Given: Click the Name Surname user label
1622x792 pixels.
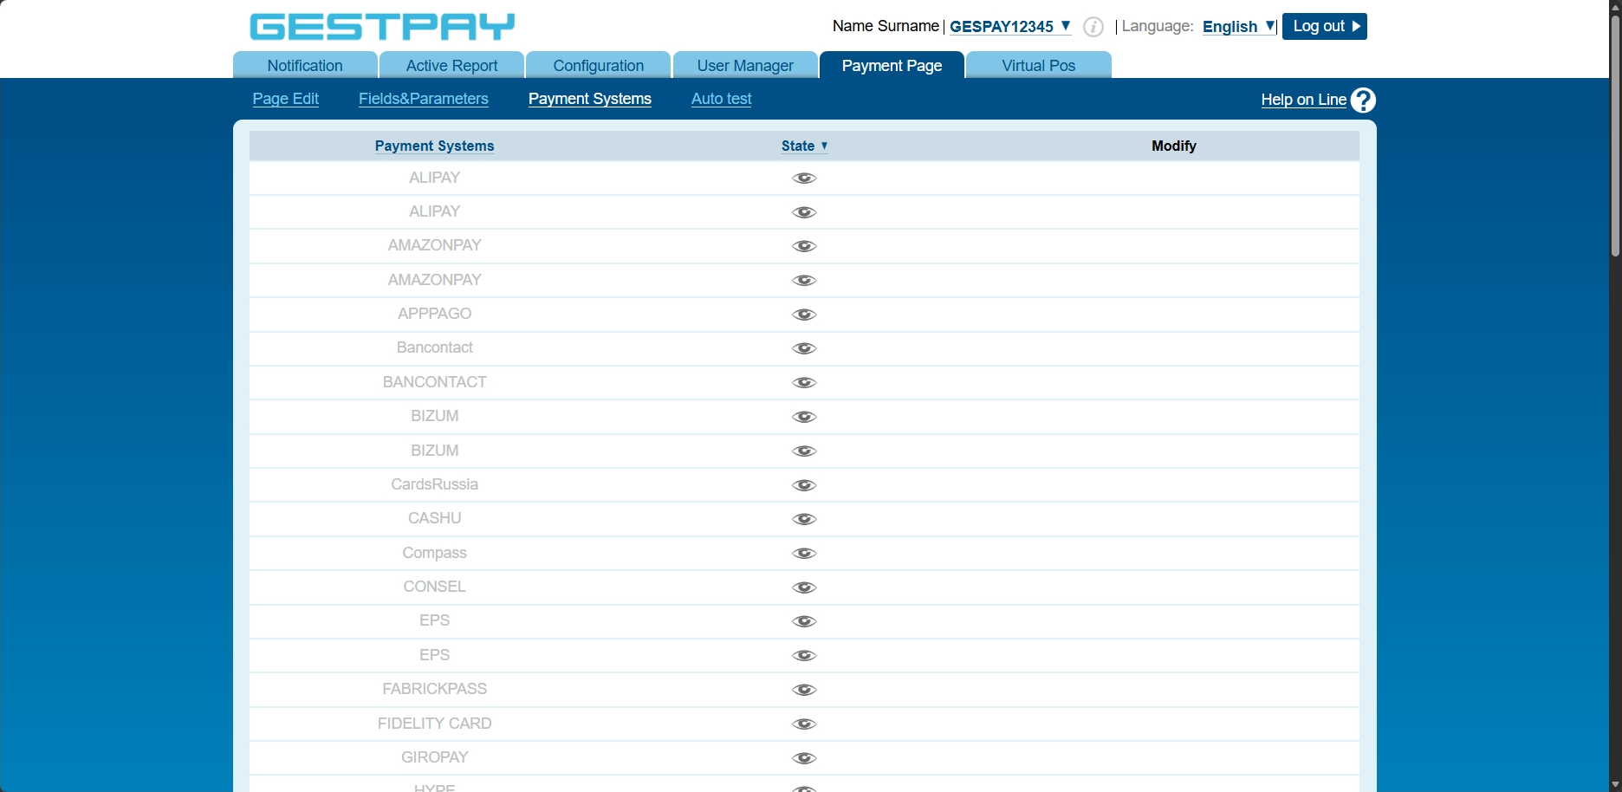Looking at the screenshot, I should 886,26.
